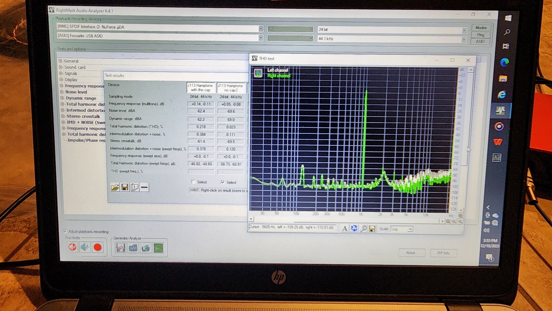This screenshot has width=552, height=311.
Task: Click Dynamic range value 69.0
Action: point(231,119)
